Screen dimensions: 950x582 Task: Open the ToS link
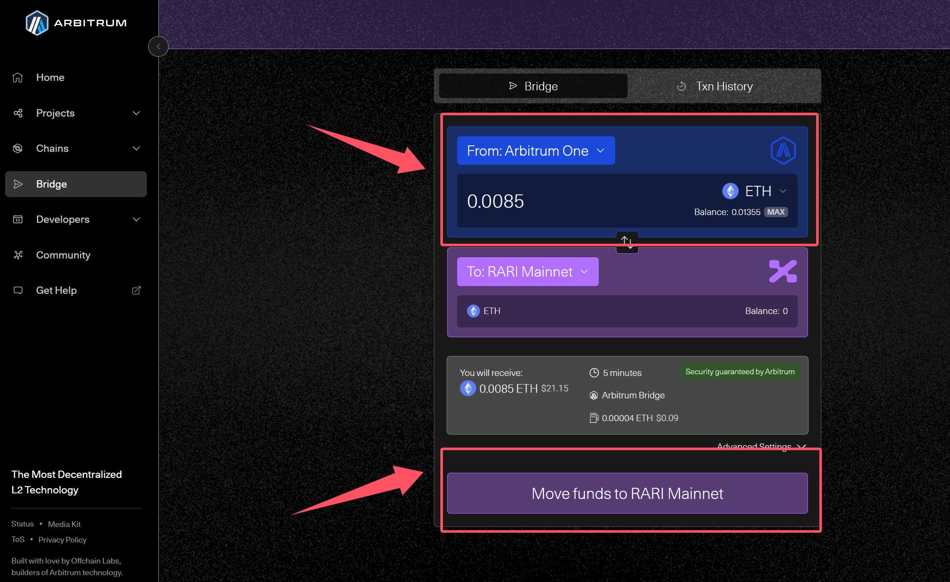[18, 539]
